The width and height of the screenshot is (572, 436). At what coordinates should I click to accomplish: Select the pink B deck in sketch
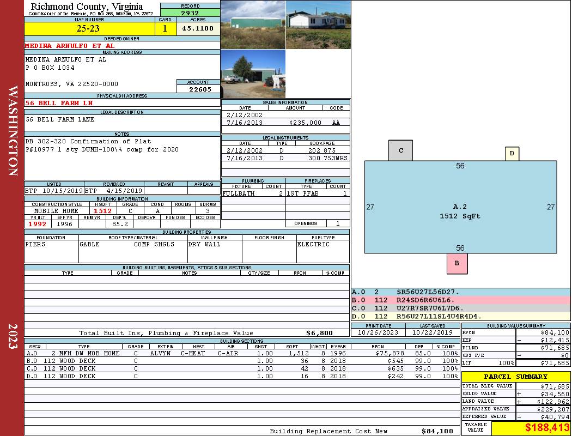click(457, 263)
